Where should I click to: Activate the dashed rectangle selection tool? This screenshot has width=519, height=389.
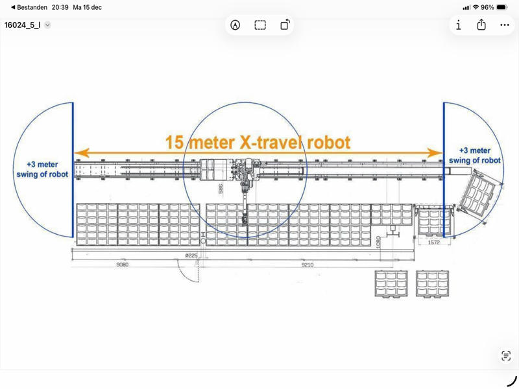[260, 25]
